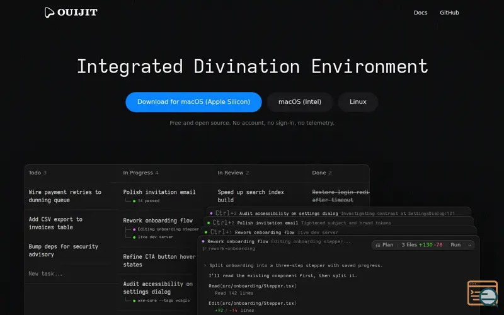The height and width of the screenshot is (315, 504).
Task: Click the 'rework-onboarding' branch name
Action: 231,249
